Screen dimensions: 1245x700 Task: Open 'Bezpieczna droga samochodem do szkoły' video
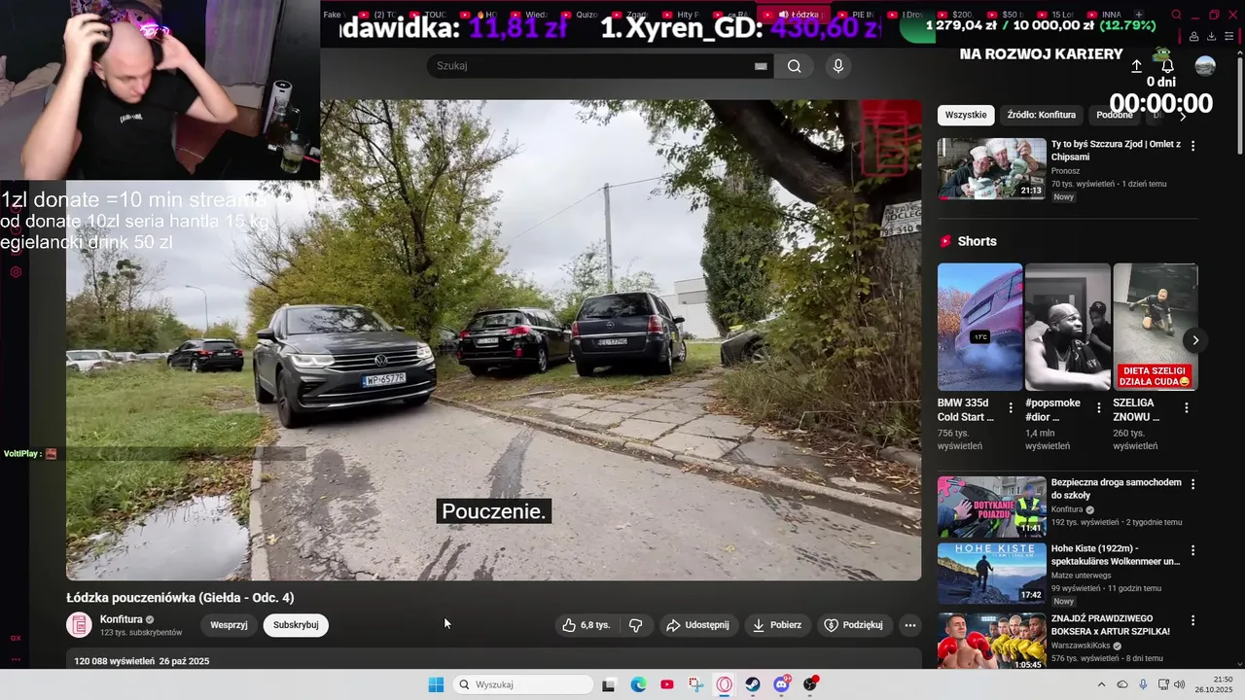point(992,507)
